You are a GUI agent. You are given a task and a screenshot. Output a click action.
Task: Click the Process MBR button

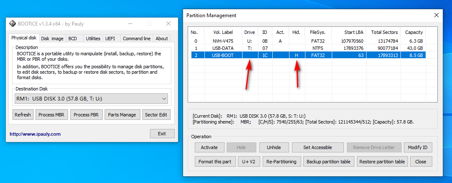tap(51, 115)
